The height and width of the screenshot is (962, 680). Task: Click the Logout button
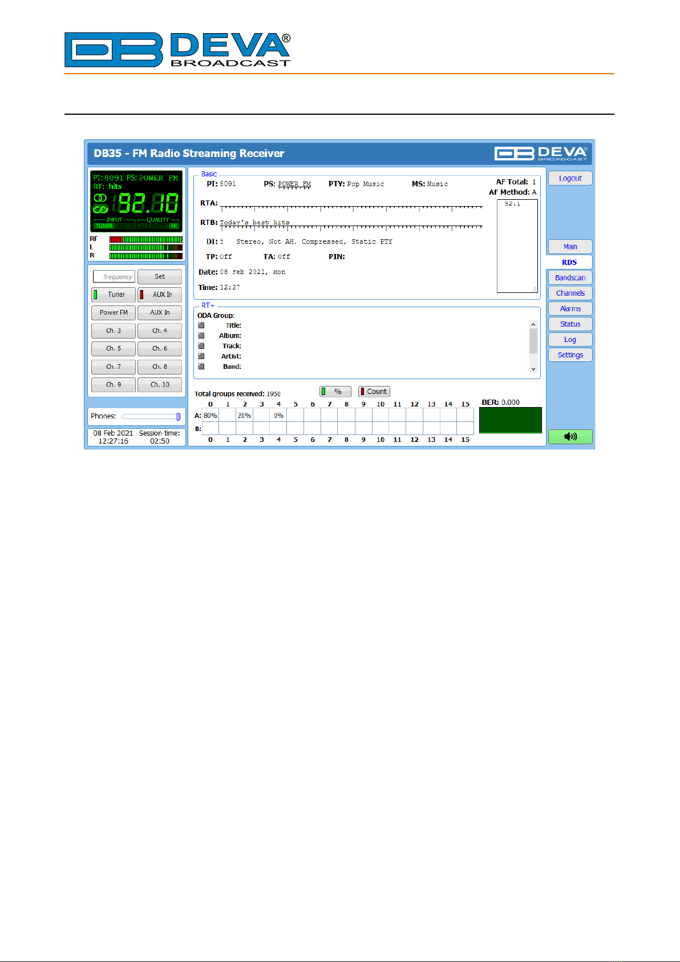point(570,178)
